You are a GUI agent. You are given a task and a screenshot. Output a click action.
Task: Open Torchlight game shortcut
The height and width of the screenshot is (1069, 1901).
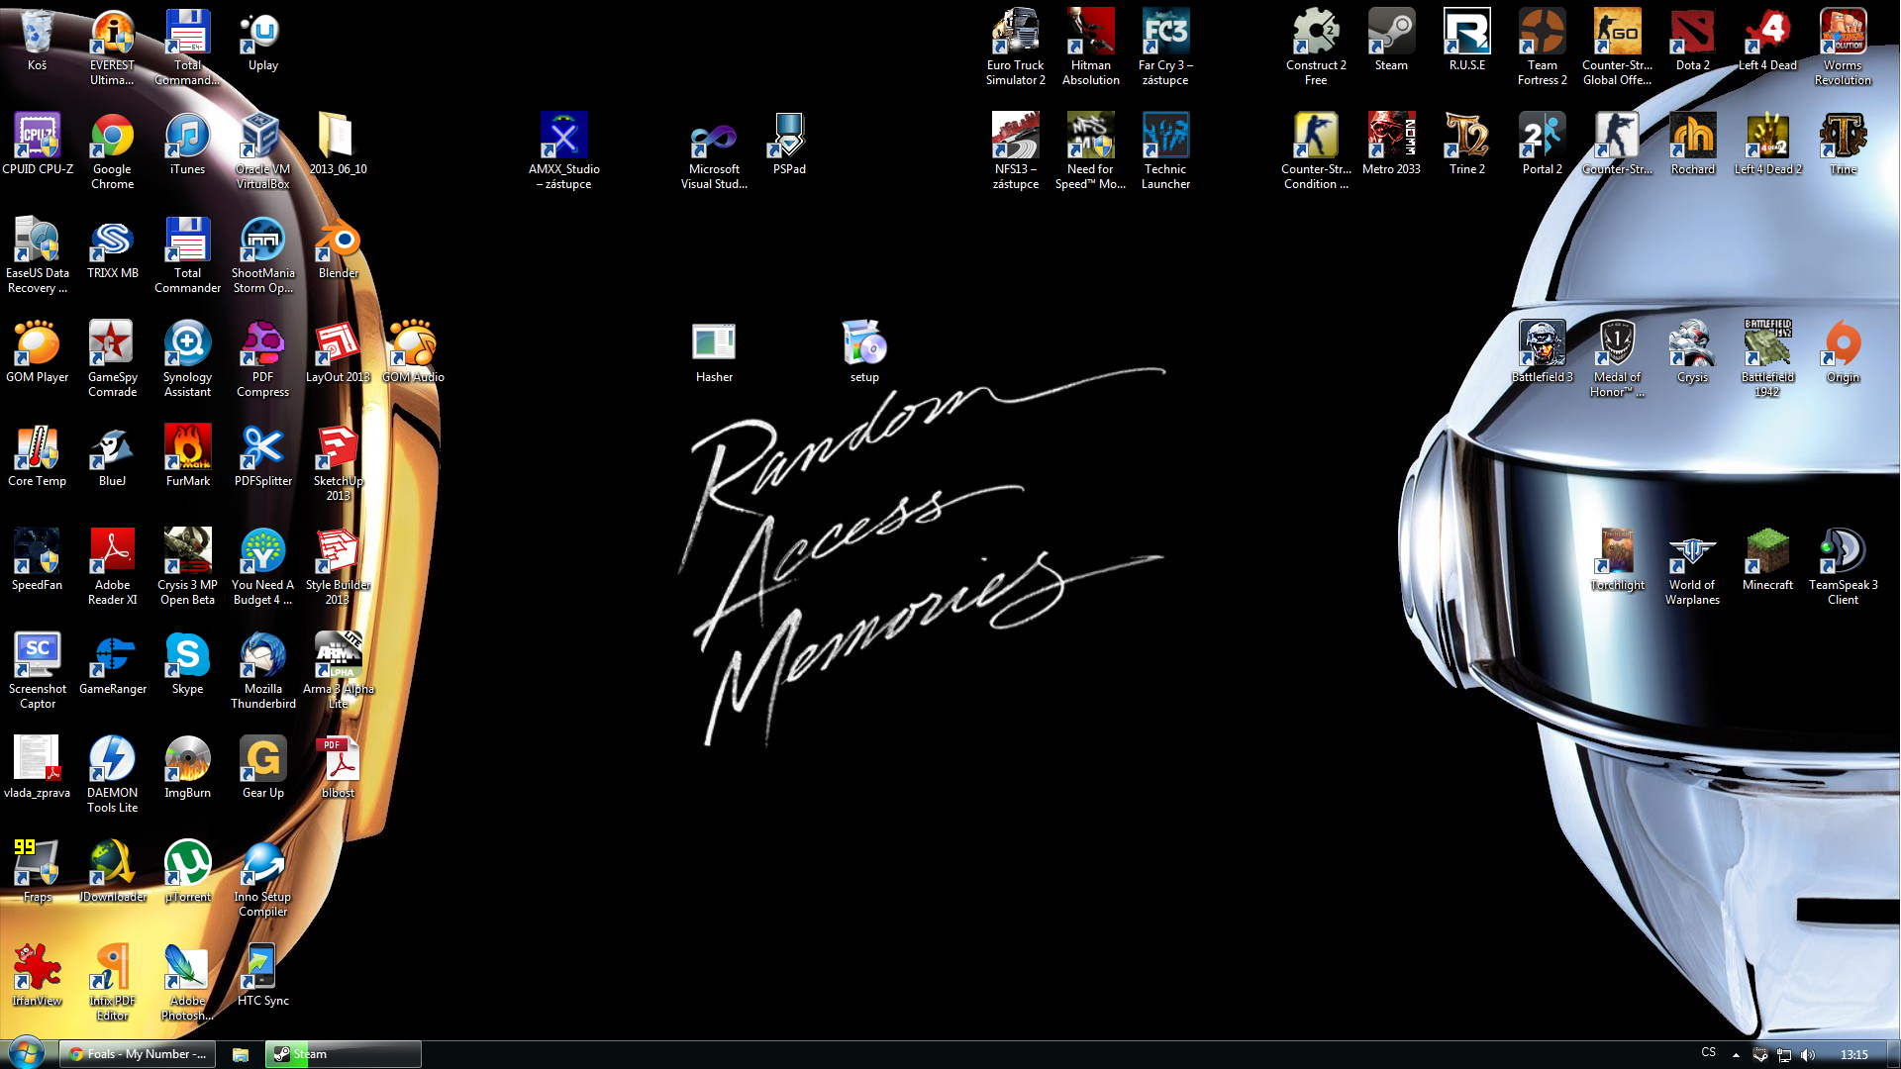point(1617,560)
